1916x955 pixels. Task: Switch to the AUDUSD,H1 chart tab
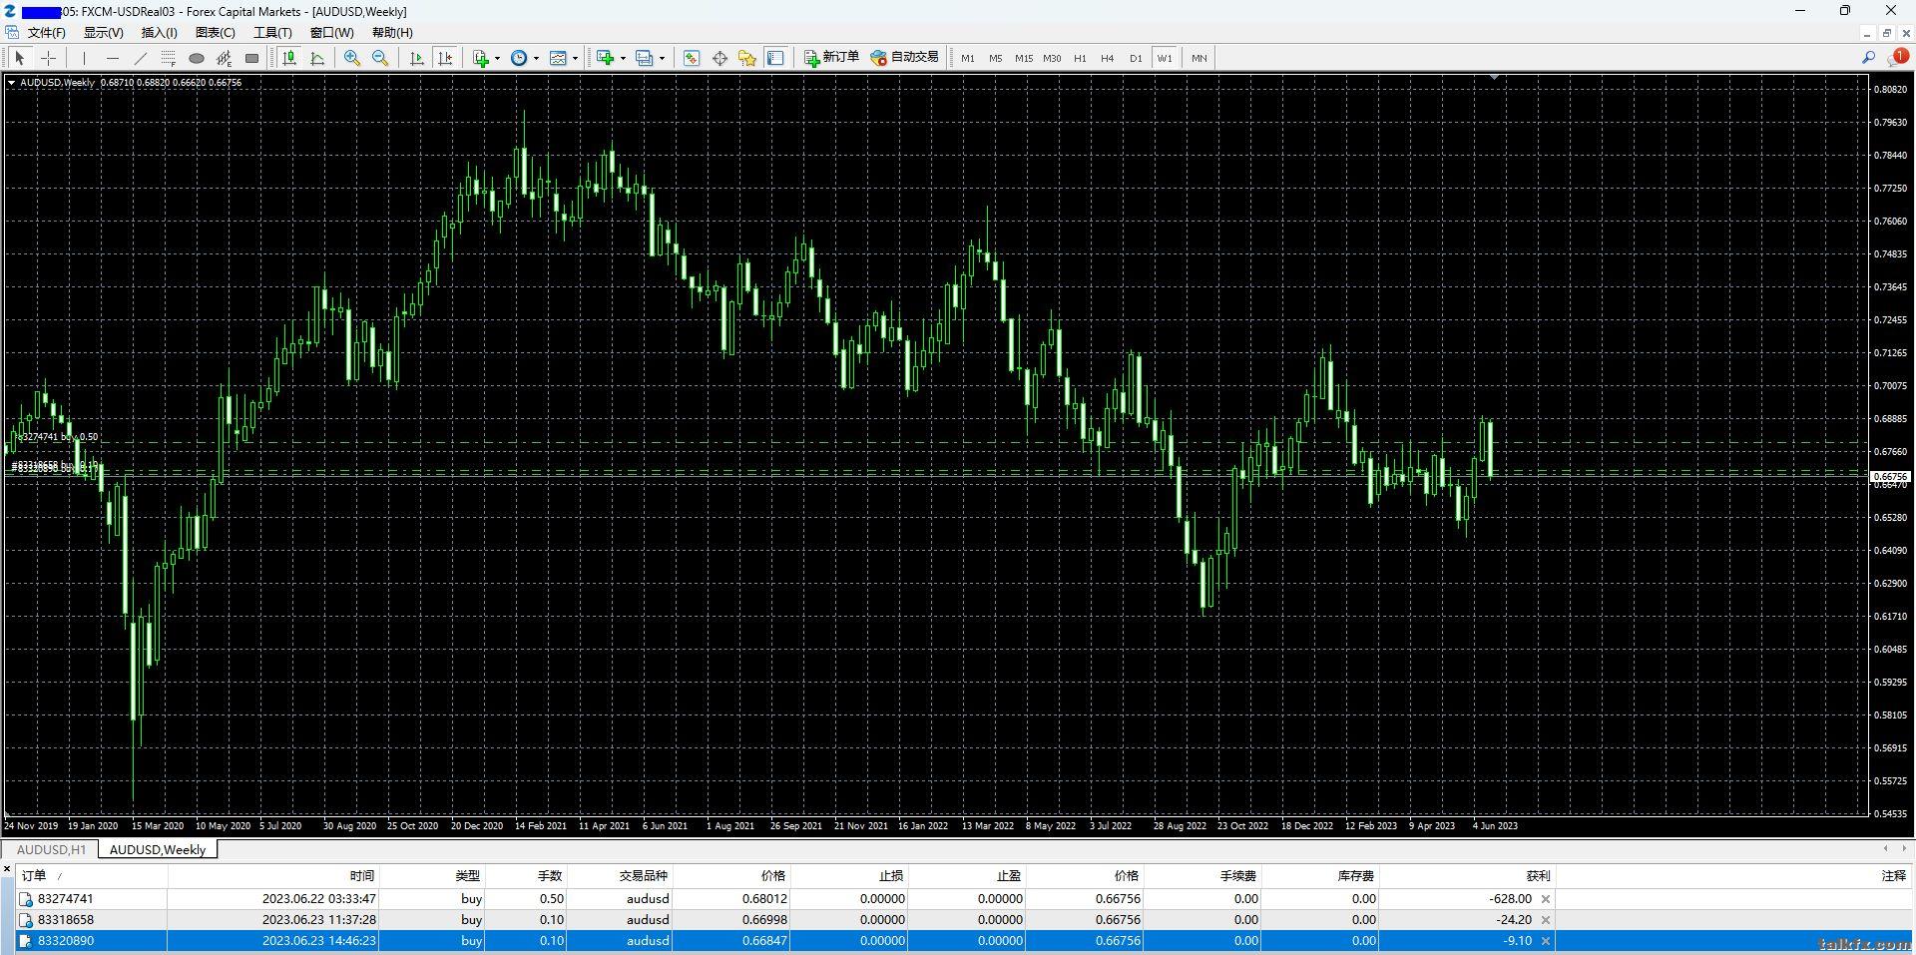[x=51, y=850]
